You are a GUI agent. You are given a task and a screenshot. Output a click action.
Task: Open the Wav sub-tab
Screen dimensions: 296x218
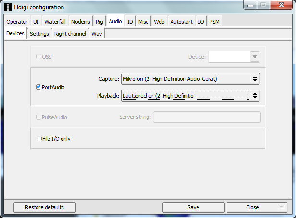click(97, 34)
